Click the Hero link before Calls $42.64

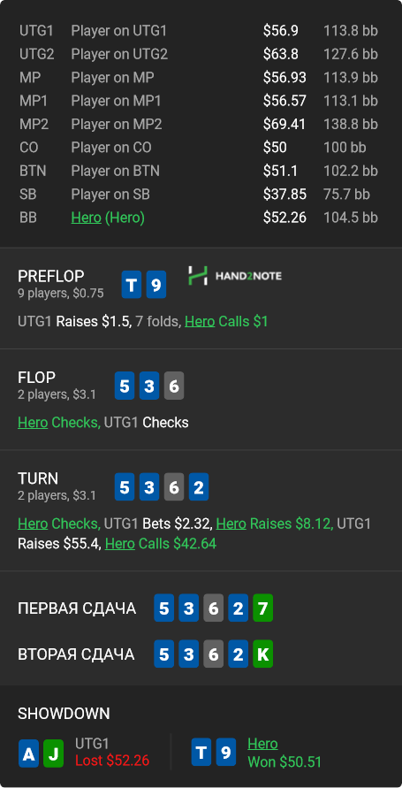(x=120, y=544)
